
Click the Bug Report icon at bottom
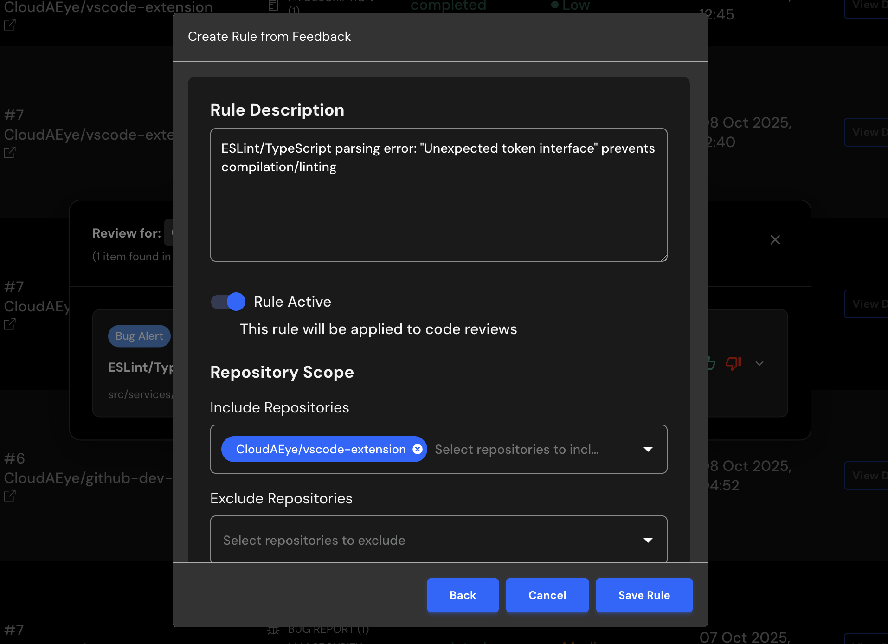273,630
